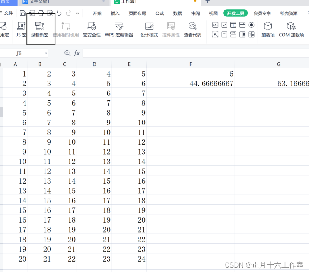Image resolution: width=309 pixels, height=272 pixels.
Task: Insert a command button control (btn)
Action: tap(215, 25)
